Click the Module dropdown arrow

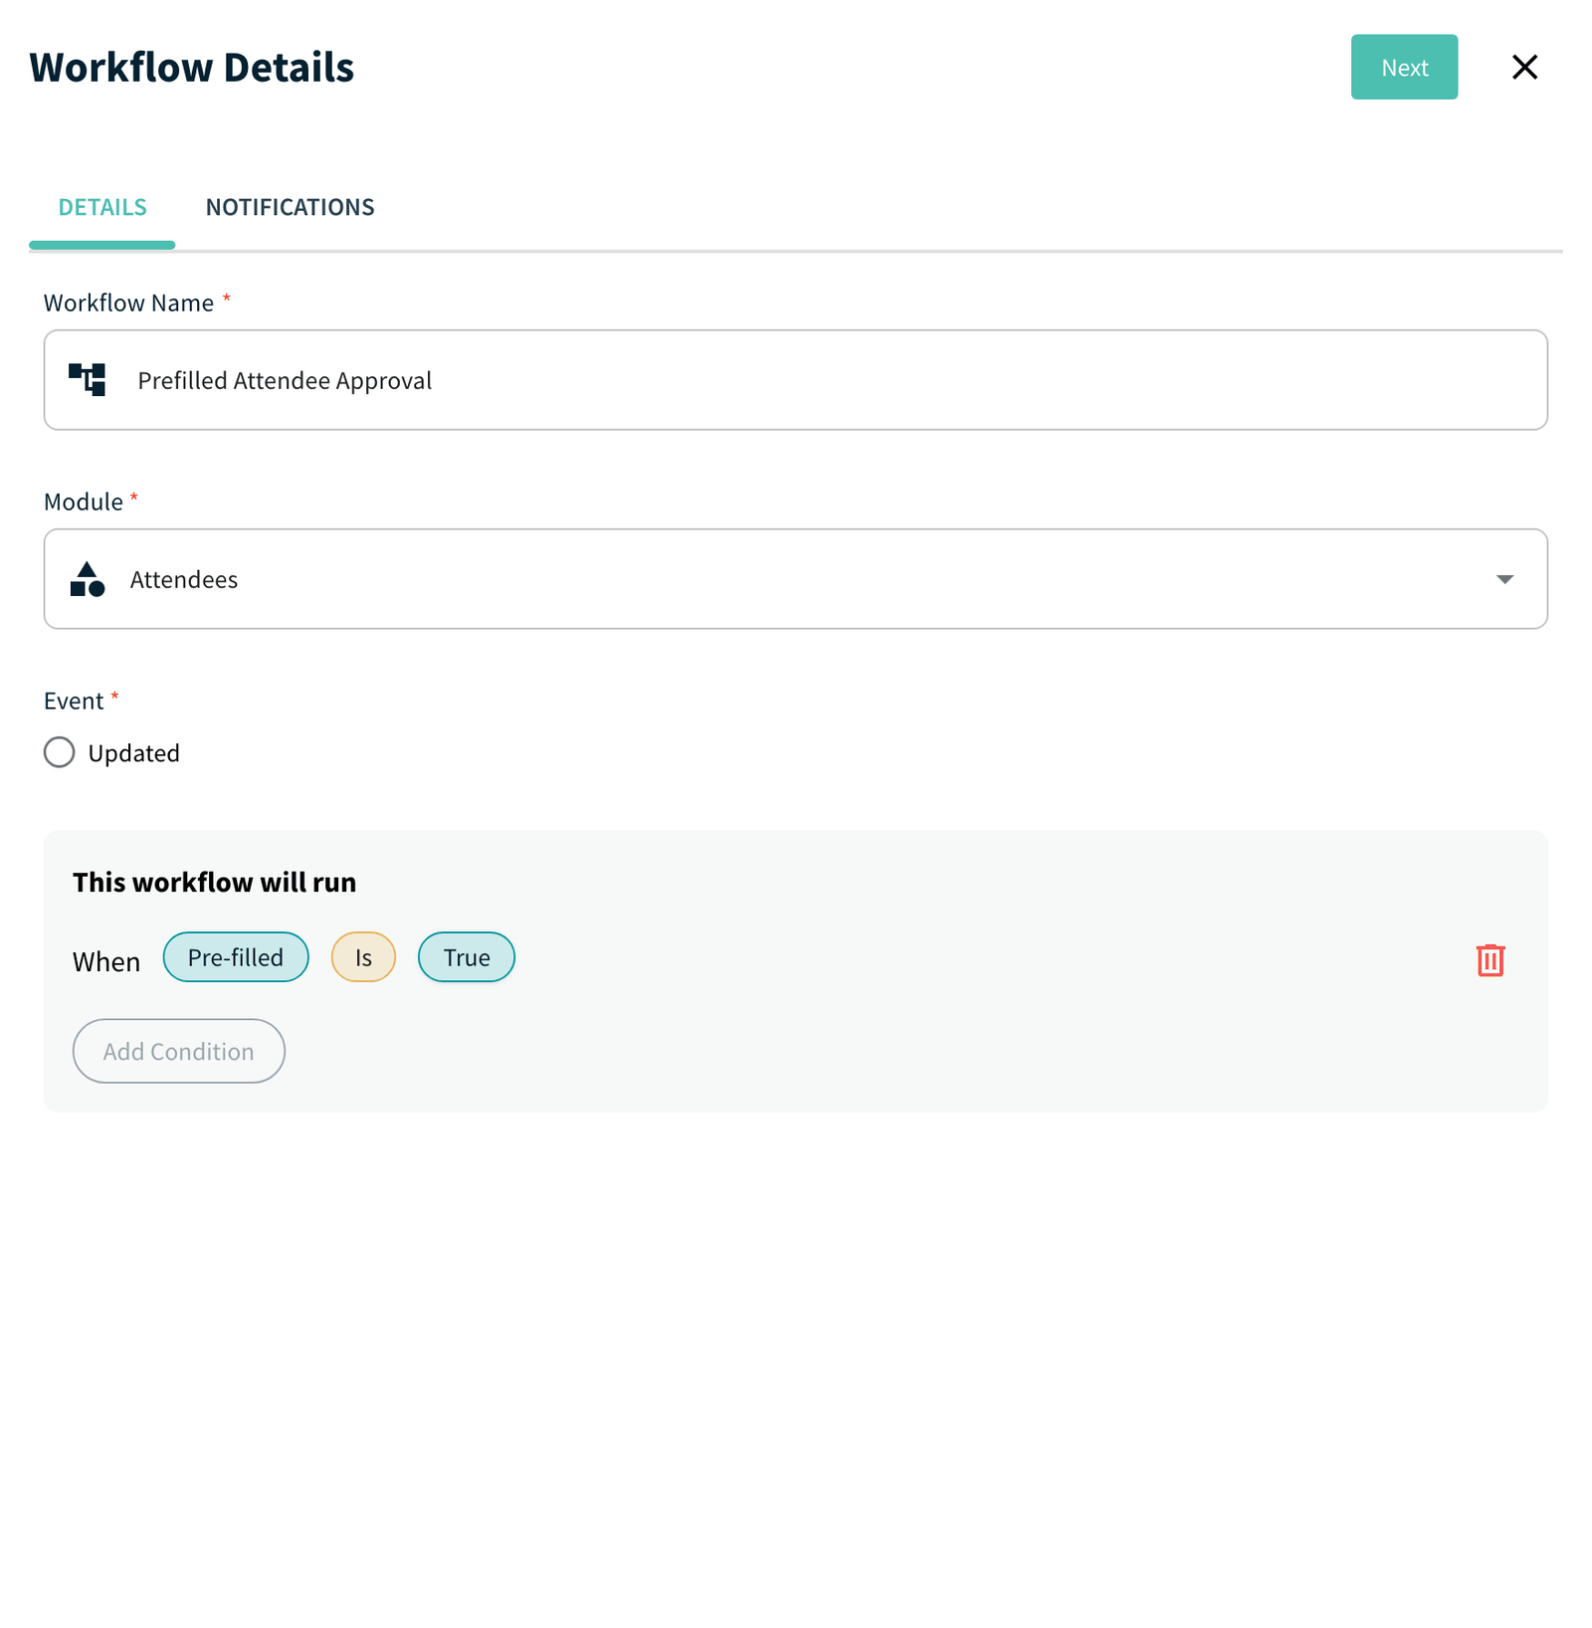pyautogui.click(x=1504, y=579)
